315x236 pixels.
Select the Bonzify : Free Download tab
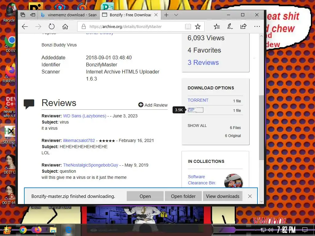[x=130, y=15]
